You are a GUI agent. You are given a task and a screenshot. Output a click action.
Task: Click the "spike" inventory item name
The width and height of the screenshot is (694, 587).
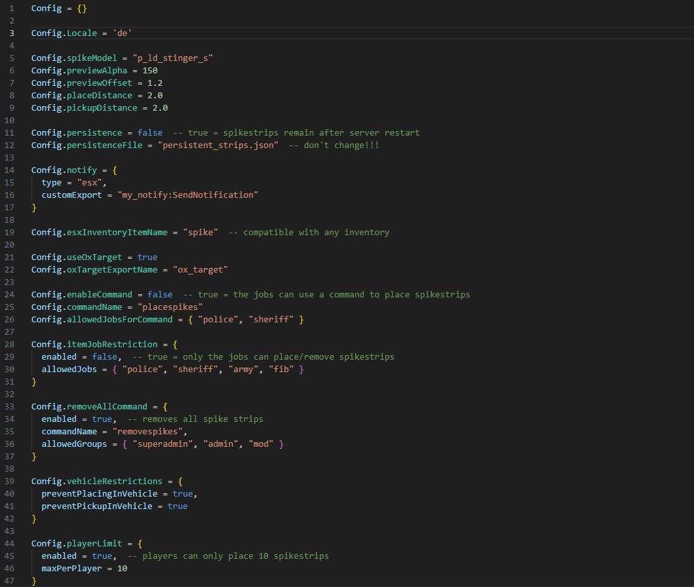tap(201, 232)
